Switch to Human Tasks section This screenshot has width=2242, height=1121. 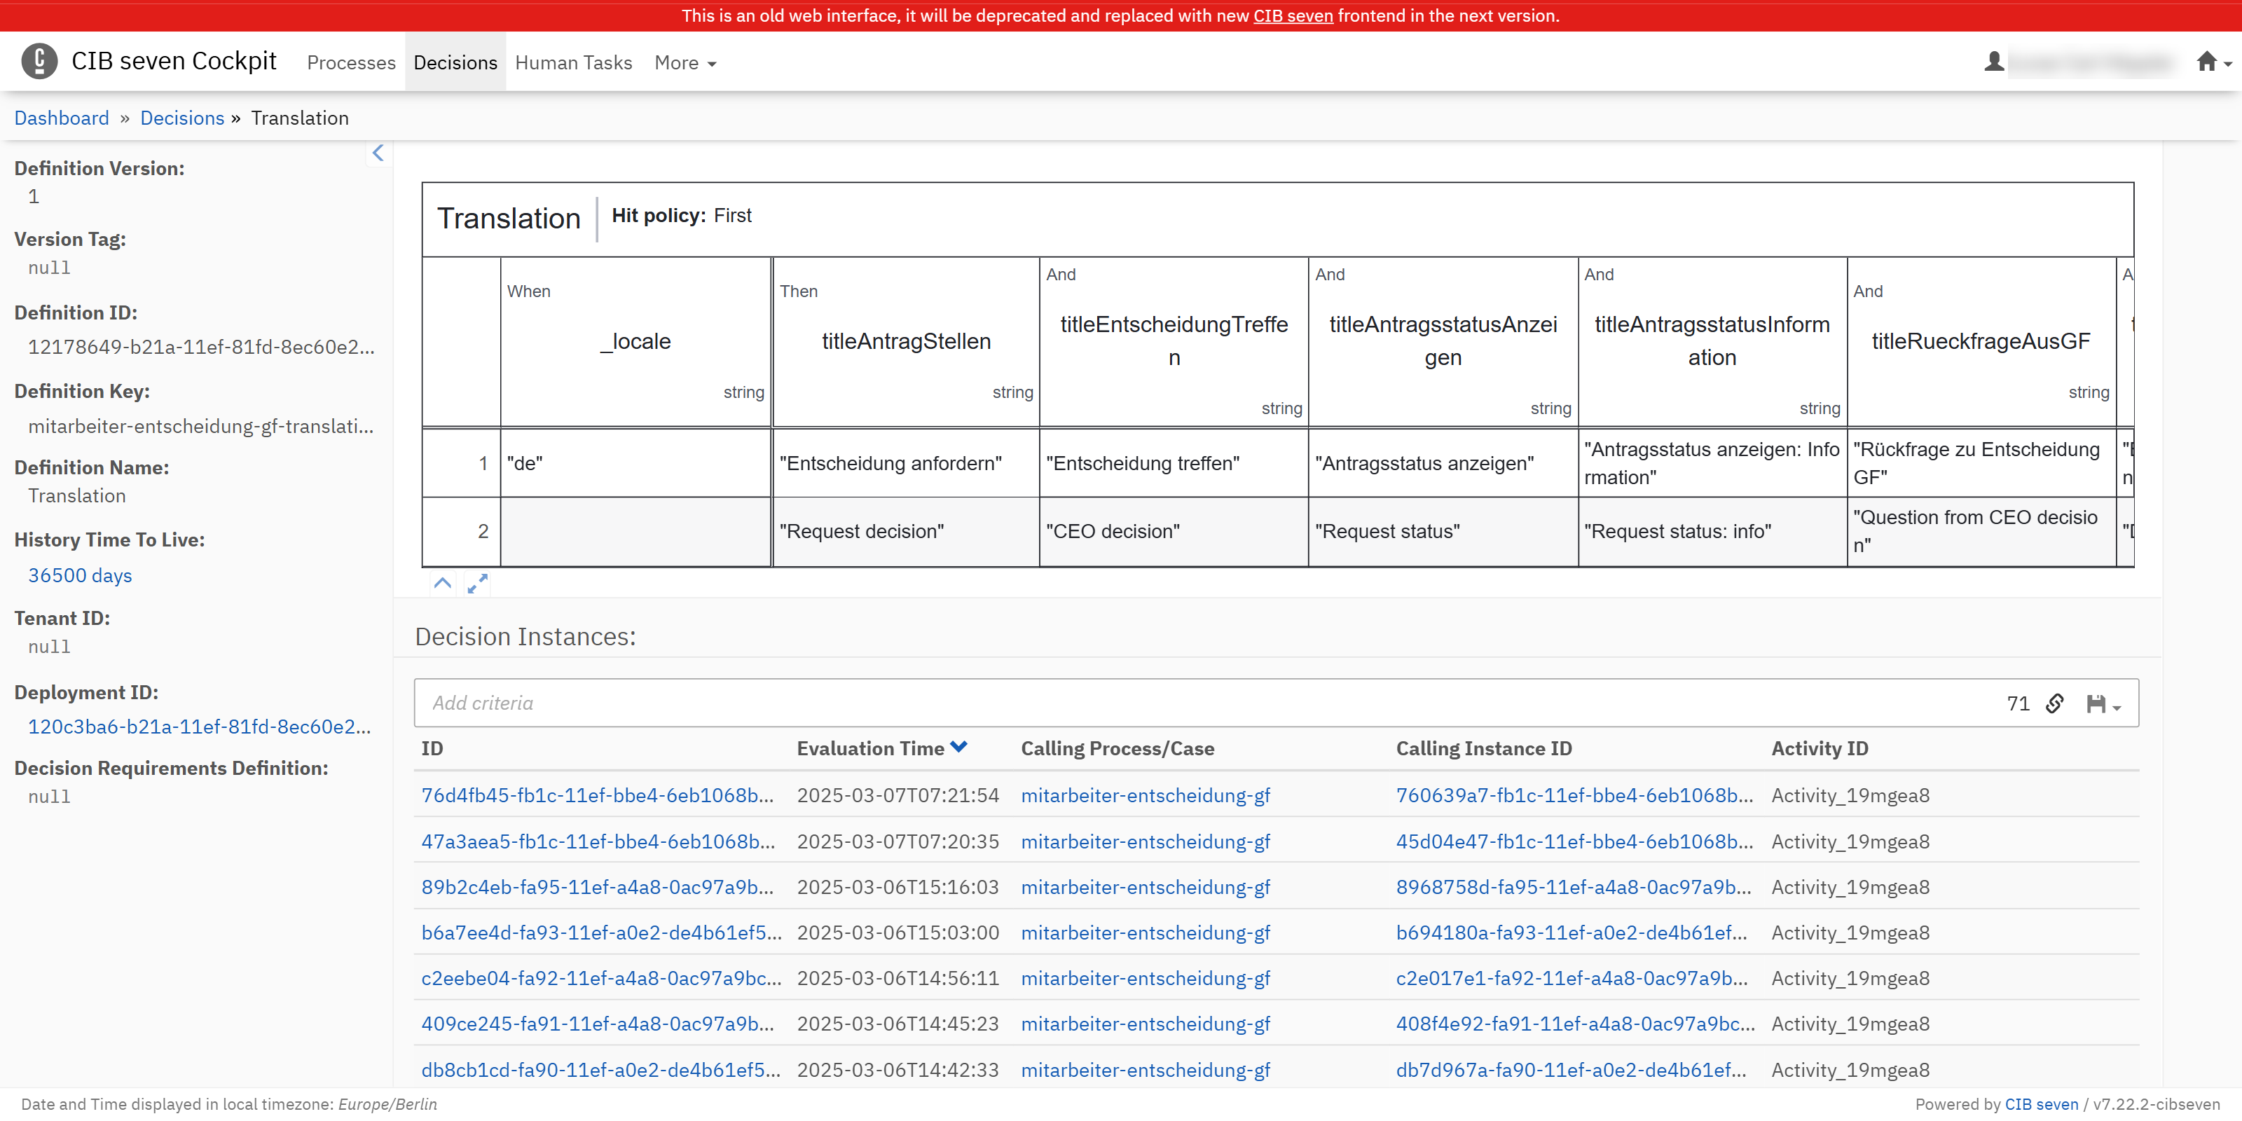(574, 62)
